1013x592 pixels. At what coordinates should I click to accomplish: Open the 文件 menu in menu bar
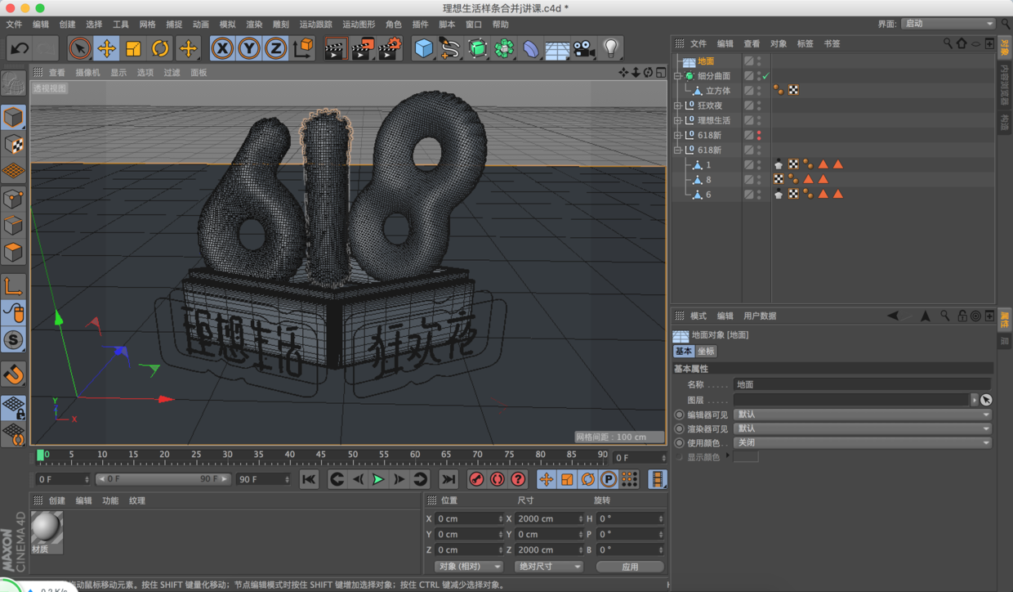coord(14,25)
